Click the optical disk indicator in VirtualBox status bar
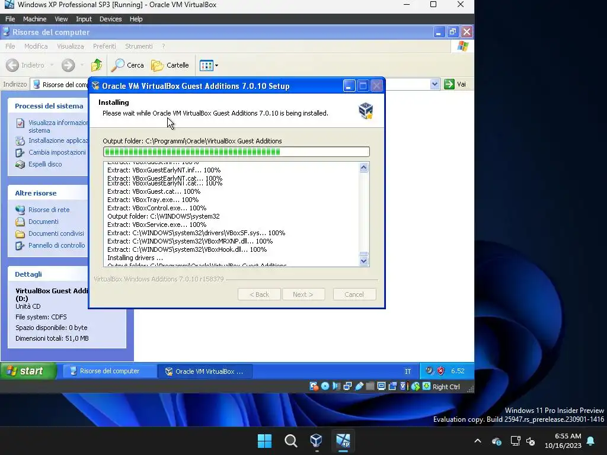Viewport: 607px width, 455px height. [x=325, y=386]
